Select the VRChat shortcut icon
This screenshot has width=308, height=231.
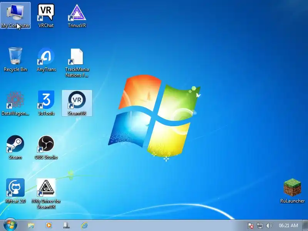[46, 13]
